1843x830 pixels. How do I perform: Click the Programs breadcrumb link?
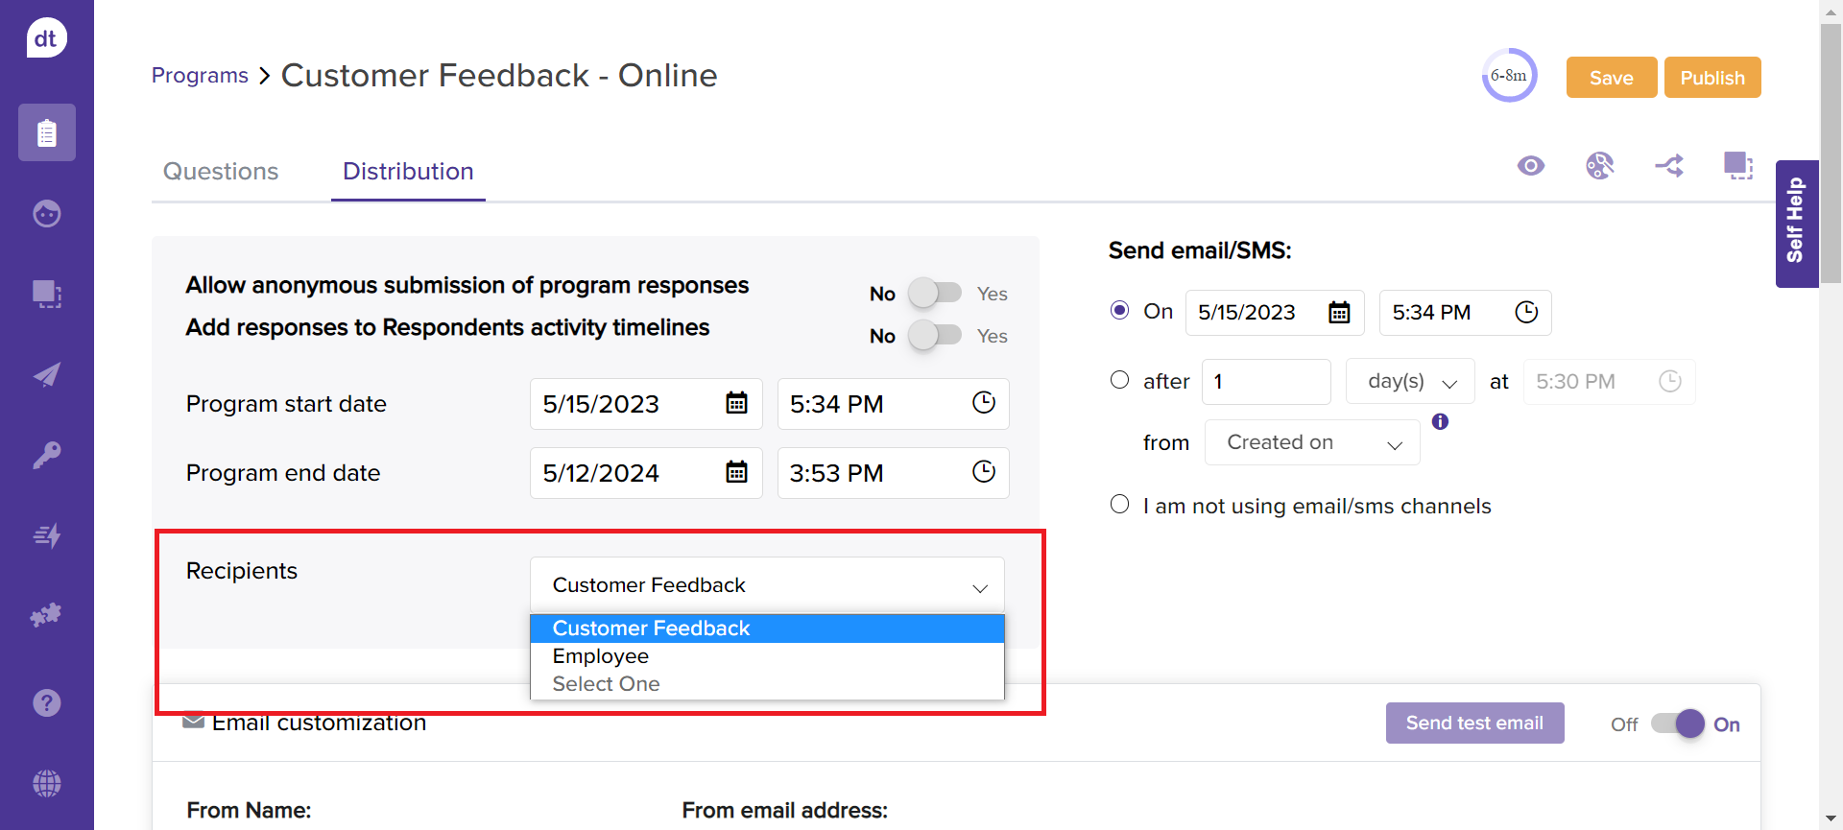(200, 76)
